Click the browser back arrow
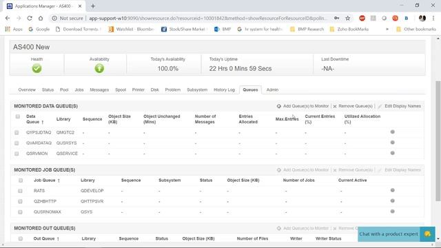 (x=8, y=19)
